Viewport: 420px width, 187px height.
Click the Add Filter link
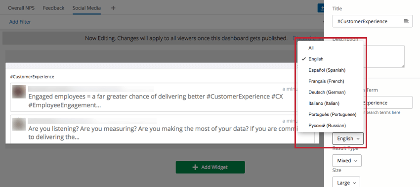[20, 22]
